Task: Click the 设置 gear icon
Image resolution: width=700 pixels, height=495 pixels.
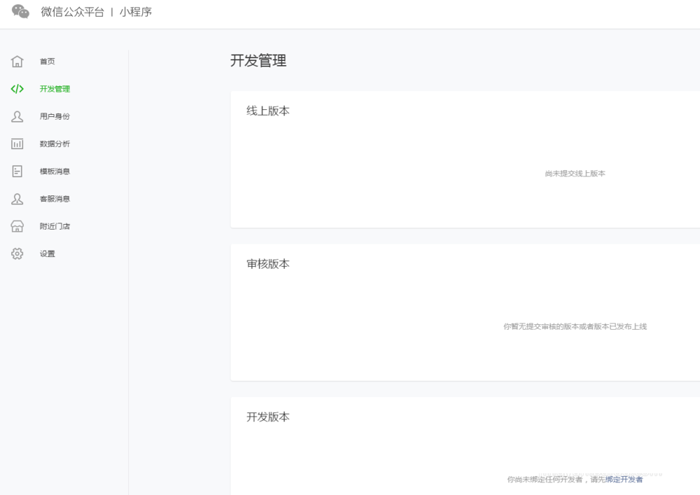Action: point(17,253)
